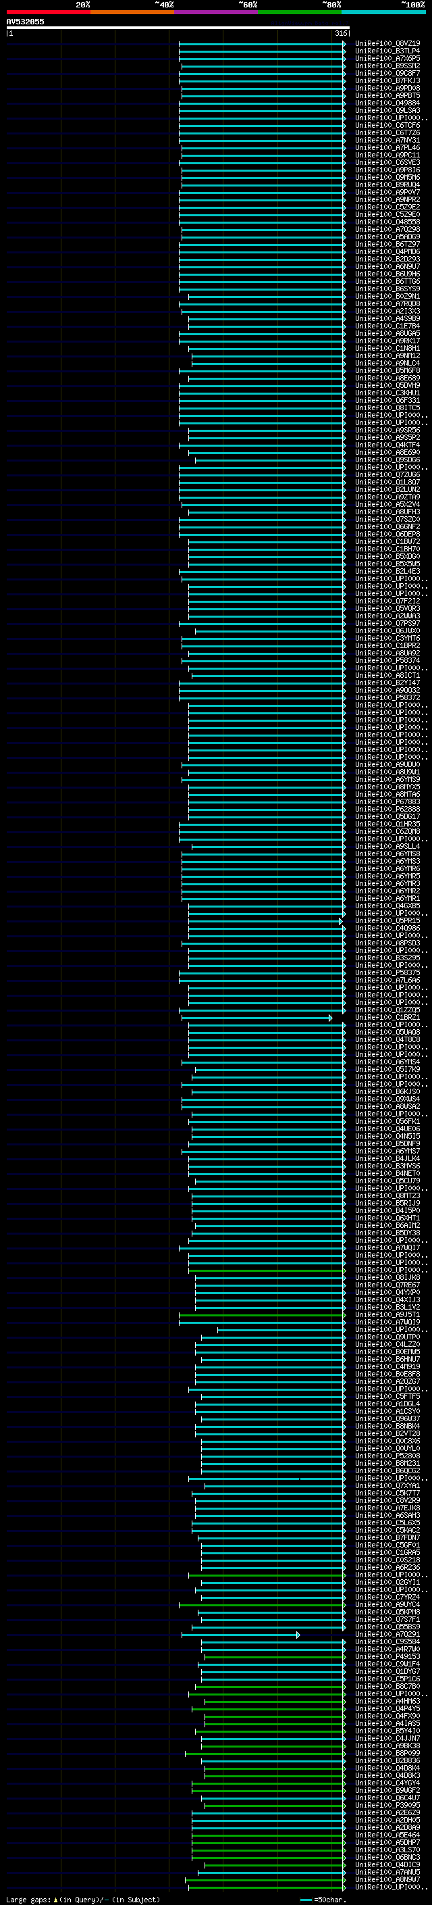Select hit label UniRef100_B3S295
The height and width of the screenshot is (1905, 432).
[x=387, y=958]
